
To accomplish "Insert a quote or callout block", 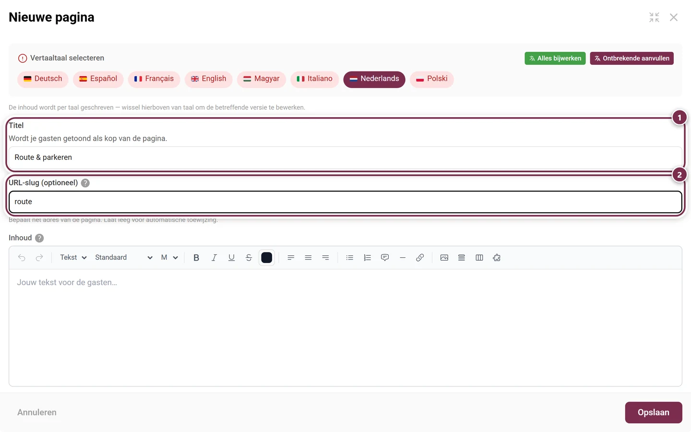I will (x=385, y=258).
